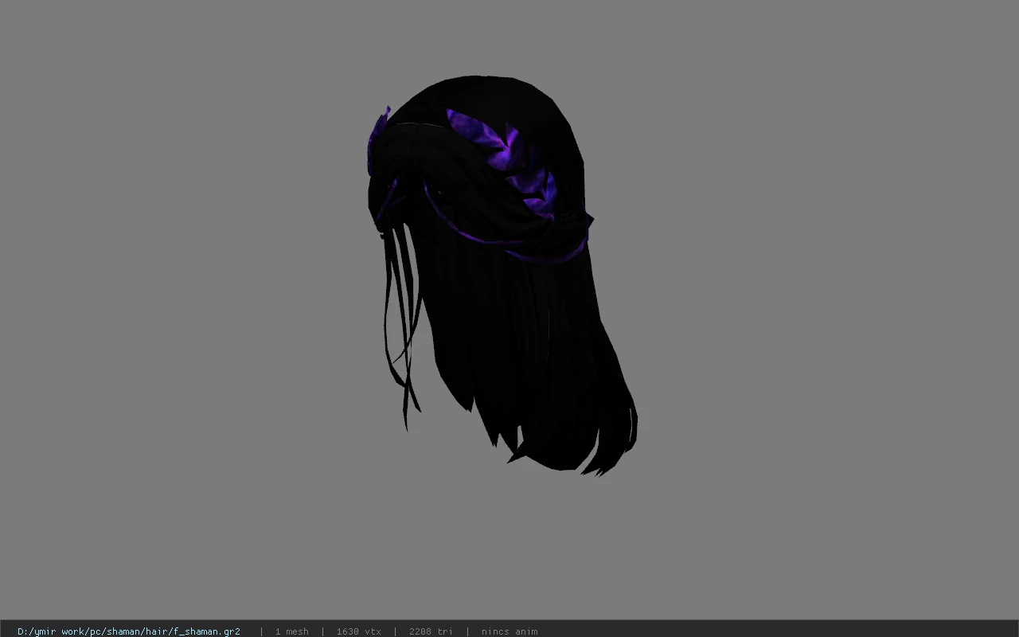Click the "1 mesh" status entry
The width and height of the screenshot is (1019, 637).
(x=291, y=631)
